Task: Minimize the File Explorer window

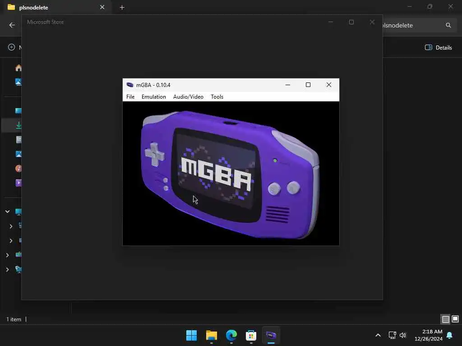Action: pos(410,6)
